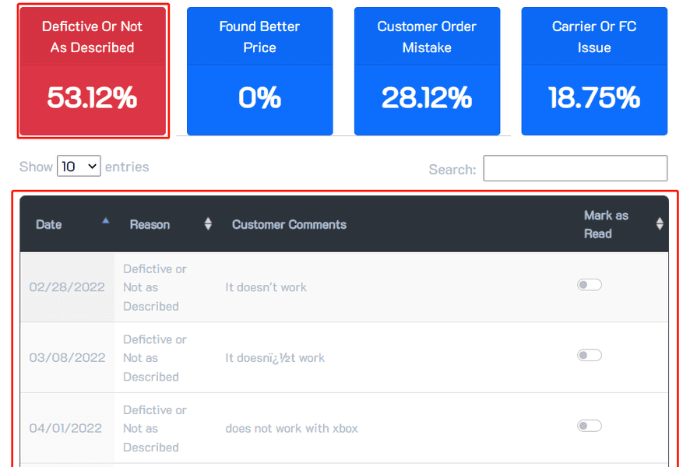Click the Mark as Read header label
The image size is (683, 467).
(606, 224)
